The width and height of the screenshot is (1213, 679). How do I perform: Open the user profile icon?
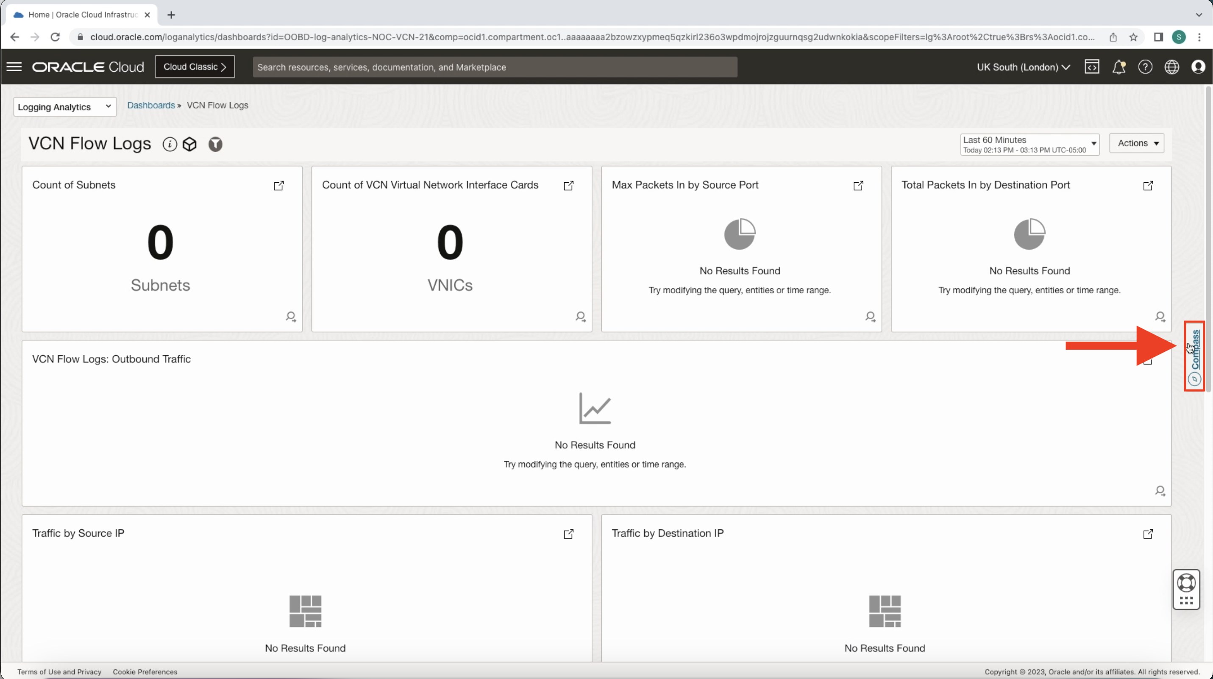click(1199, 67)
